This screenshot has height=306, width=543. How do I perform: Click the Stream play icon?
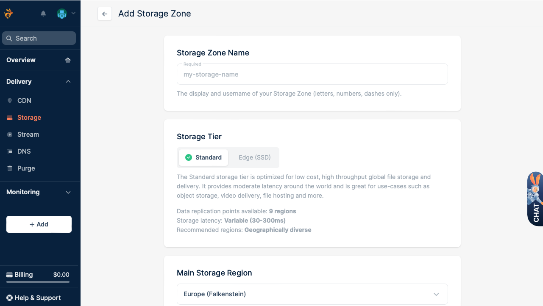pyautogui.click(x=10, y=135)
